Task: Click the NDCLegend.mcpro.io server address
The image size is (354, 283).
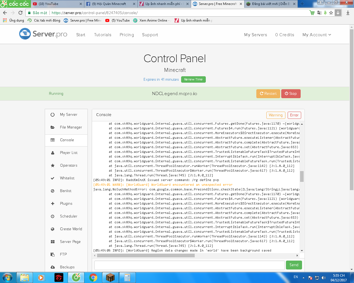Action: click(175, 94)
